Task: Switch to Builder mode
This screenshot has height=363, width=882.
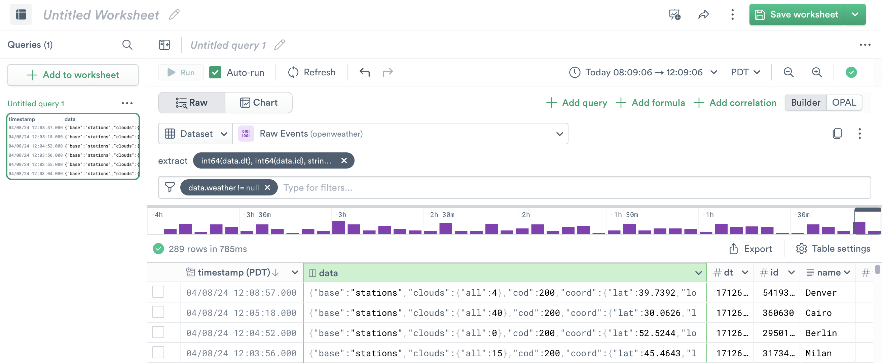Action: (806, 103)
